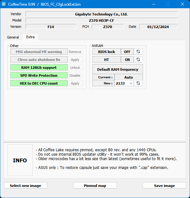The image size is (190, 198).
Task: Click the RAM 128Gb support label
Action: tap(39, 68)
